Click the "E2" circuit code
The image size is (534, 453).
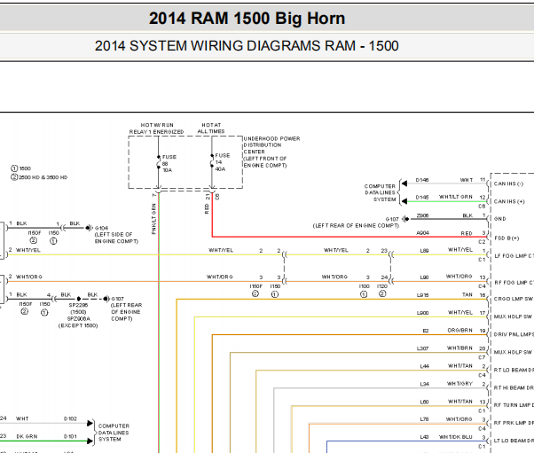[x=426, y=331]
